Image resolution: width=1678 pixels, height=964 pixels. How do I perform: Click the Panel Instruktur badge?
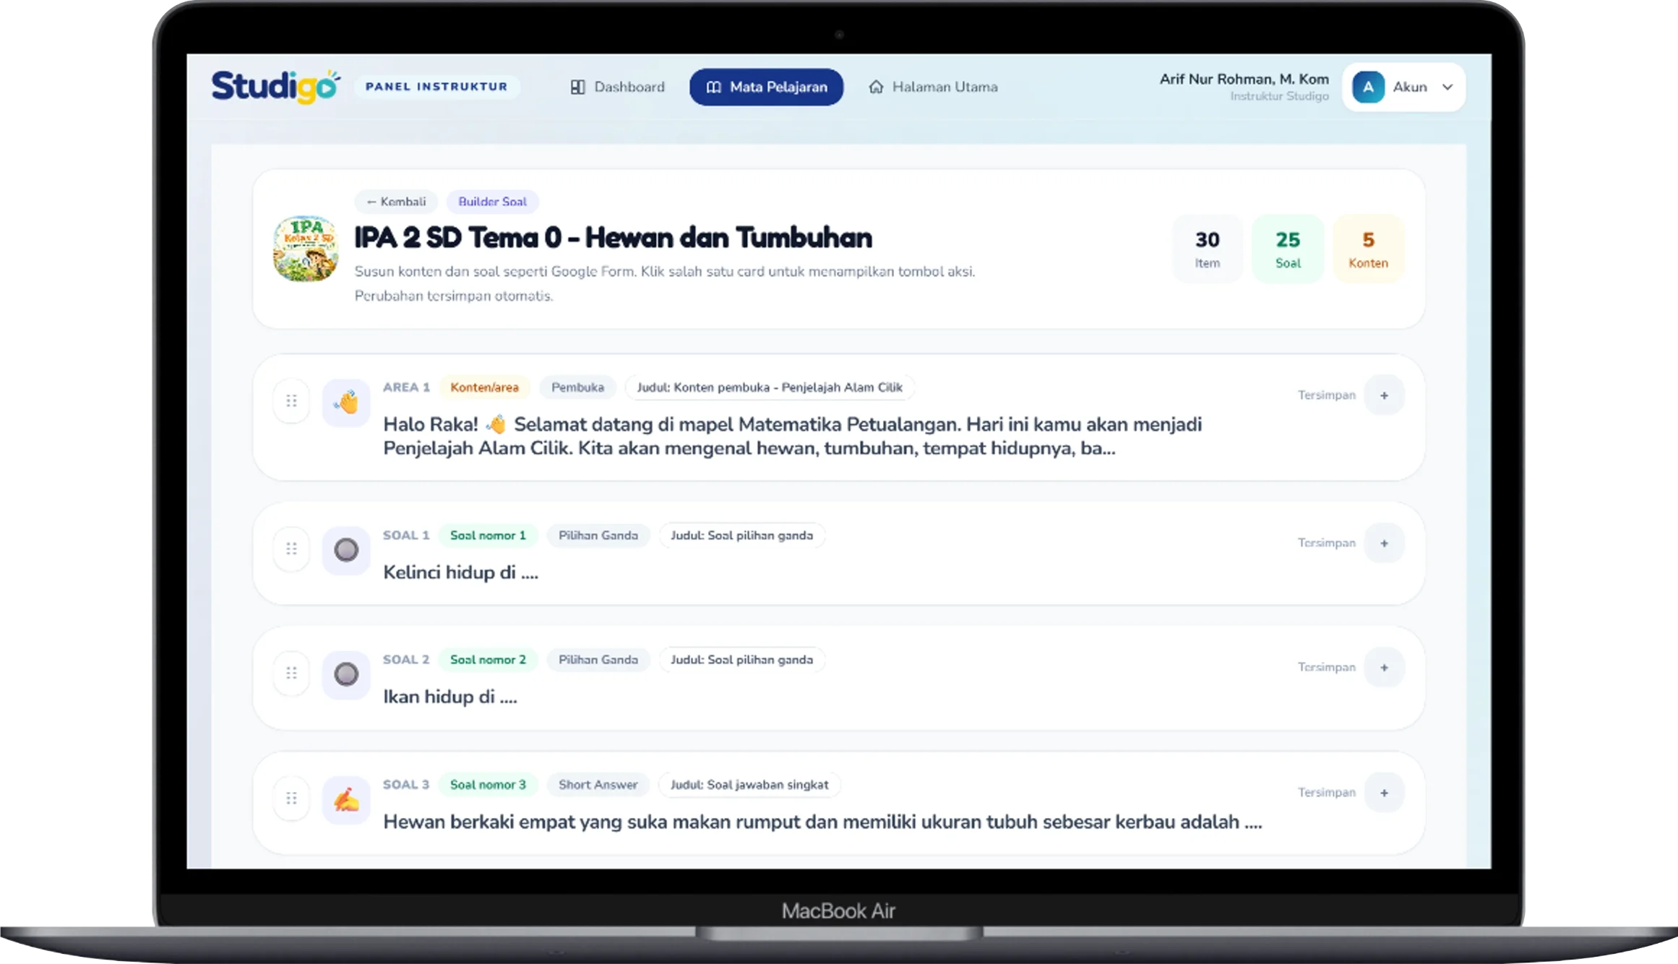[436, 87]
